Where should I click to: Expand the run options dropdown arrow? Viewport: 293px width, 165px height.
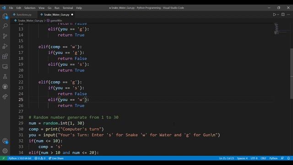pos(278,15)
